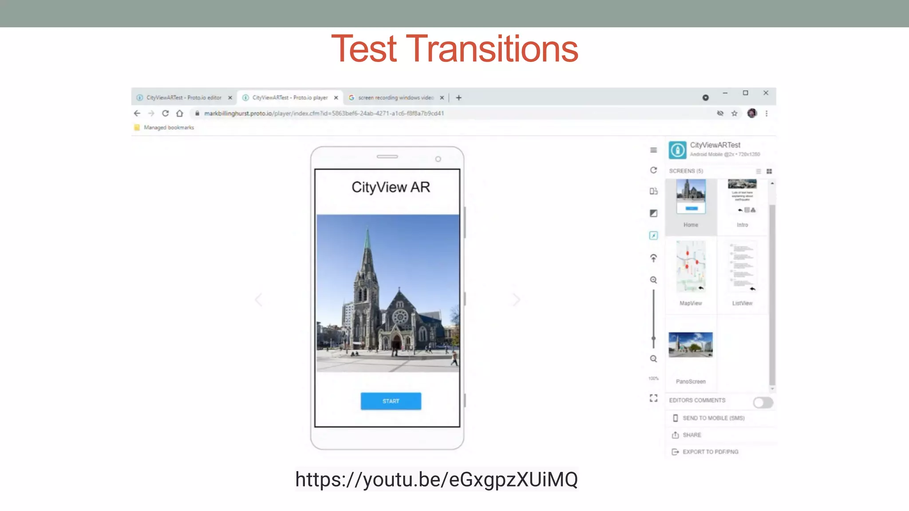Click the reload prototype icon
Image resolution: width=909 pixels, height=511 pixels.
(x=653, y=170)
